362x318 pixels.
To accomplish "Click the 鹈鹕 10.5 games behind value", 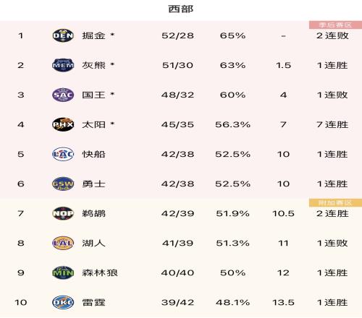I will click(x=283, y=213).
